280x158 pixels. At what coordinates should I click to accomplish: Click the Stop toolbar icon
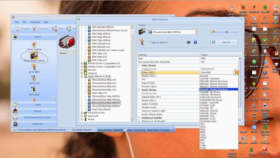(x=54, y=29)
